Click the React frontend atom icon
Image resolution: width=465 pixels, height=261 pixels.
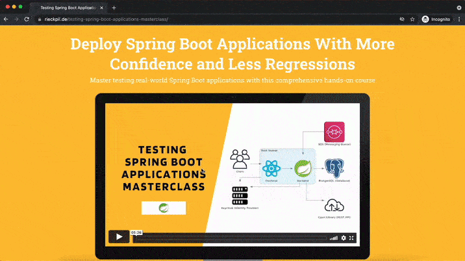click(x=271, y=168)
